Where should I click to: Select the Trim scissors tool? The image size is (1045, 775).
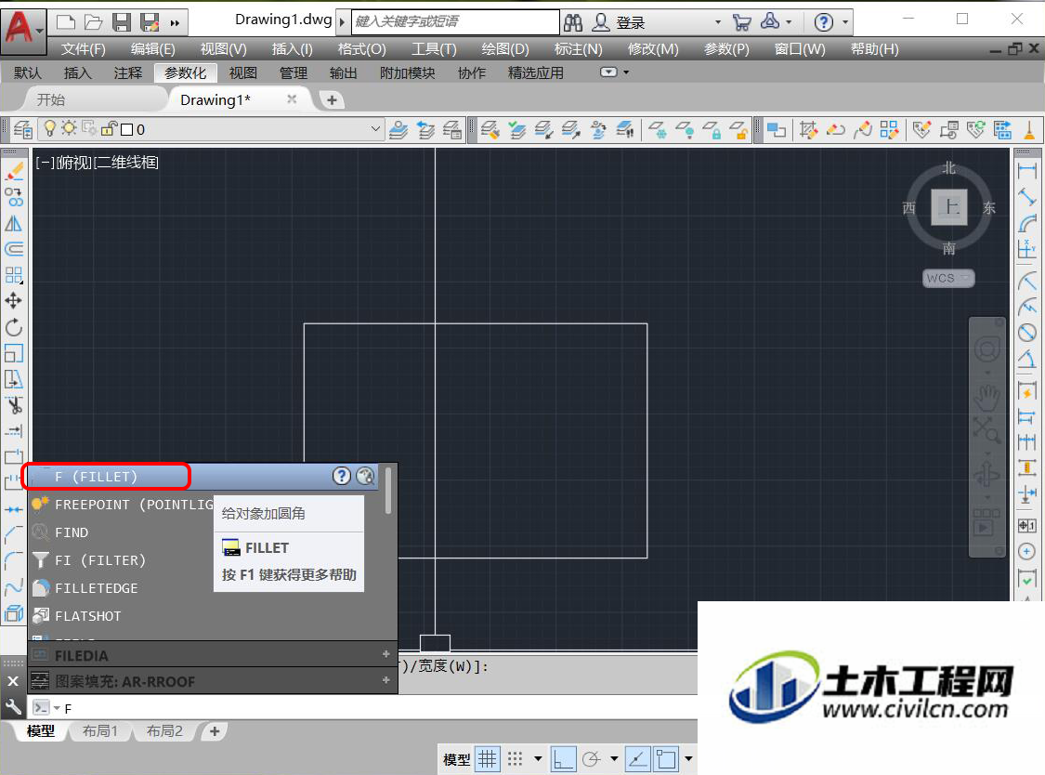pyautogui.click(x=14, y=405)
